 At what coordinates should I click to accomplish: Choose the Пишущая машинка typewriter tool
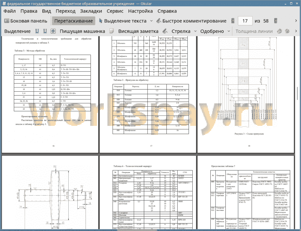coord(82,31)
